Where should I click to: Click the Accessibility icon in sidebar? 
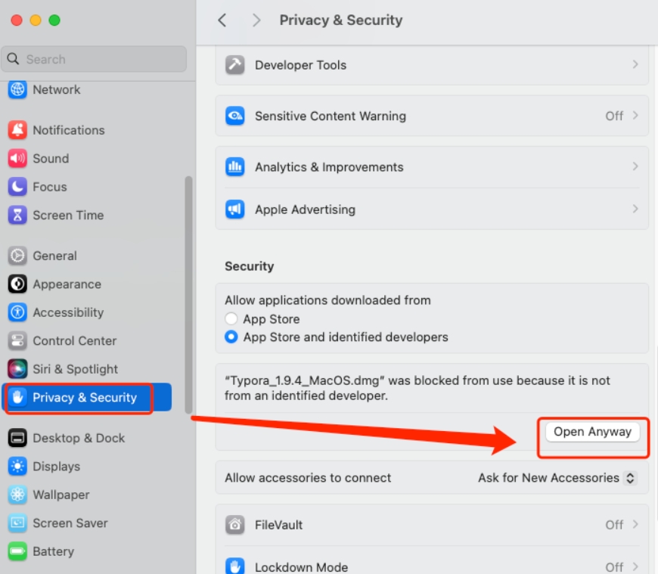17,312
